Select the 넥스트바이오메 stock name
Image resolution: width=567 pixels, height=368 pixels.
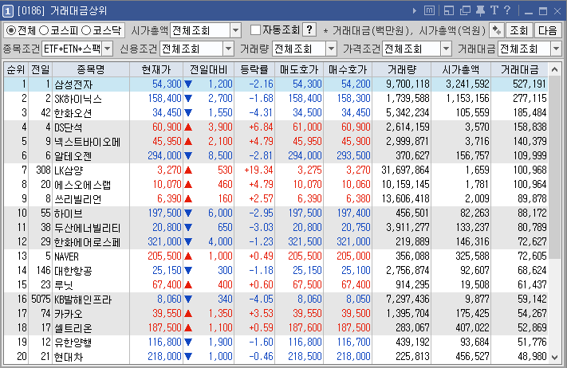tap(87, 142)
